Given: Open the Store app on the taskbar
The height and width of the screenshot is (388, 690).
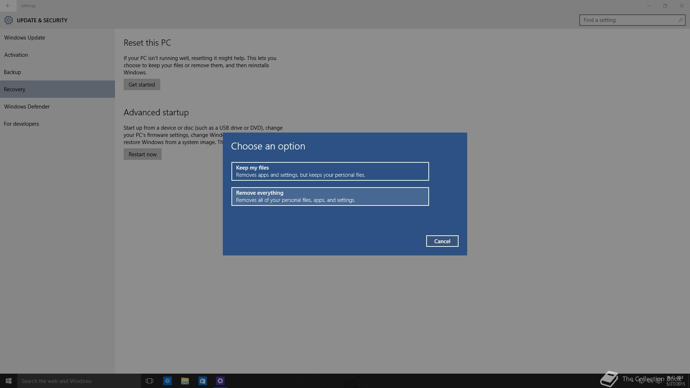Looking at the screenshot, I should pos(202,381).
